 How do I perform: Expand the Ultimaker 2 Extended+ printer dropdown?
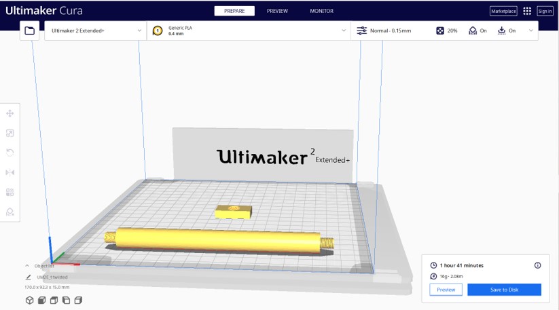tap(139, 31)
